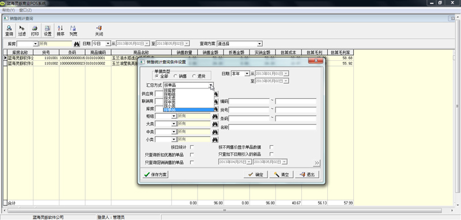Click the second 编码 range input field
This screenshot has height=220, width=461.
click(296, 101)
